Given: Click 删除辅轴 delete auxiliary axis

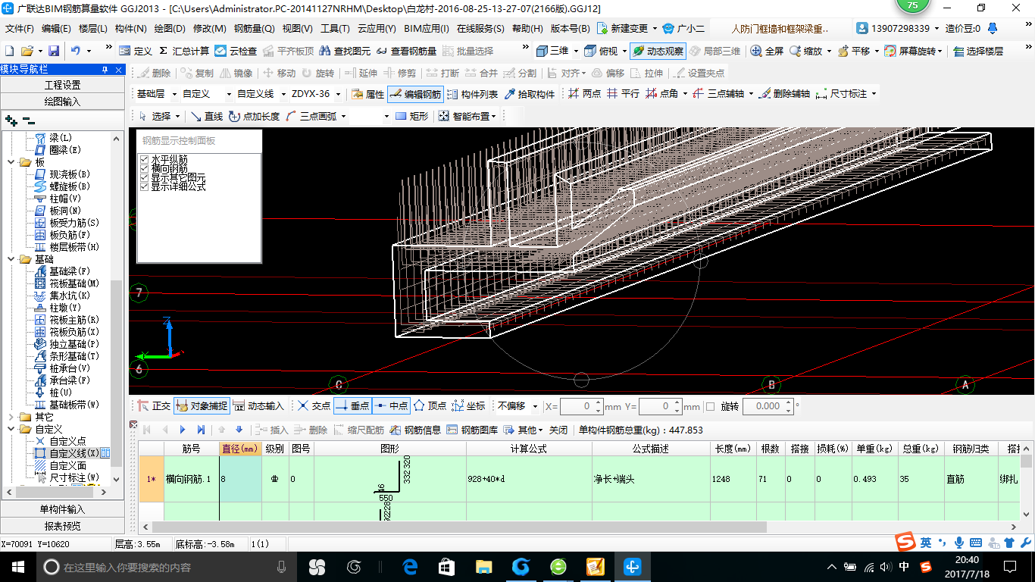Looking at the screenshot, I should (x=785, y=94).
